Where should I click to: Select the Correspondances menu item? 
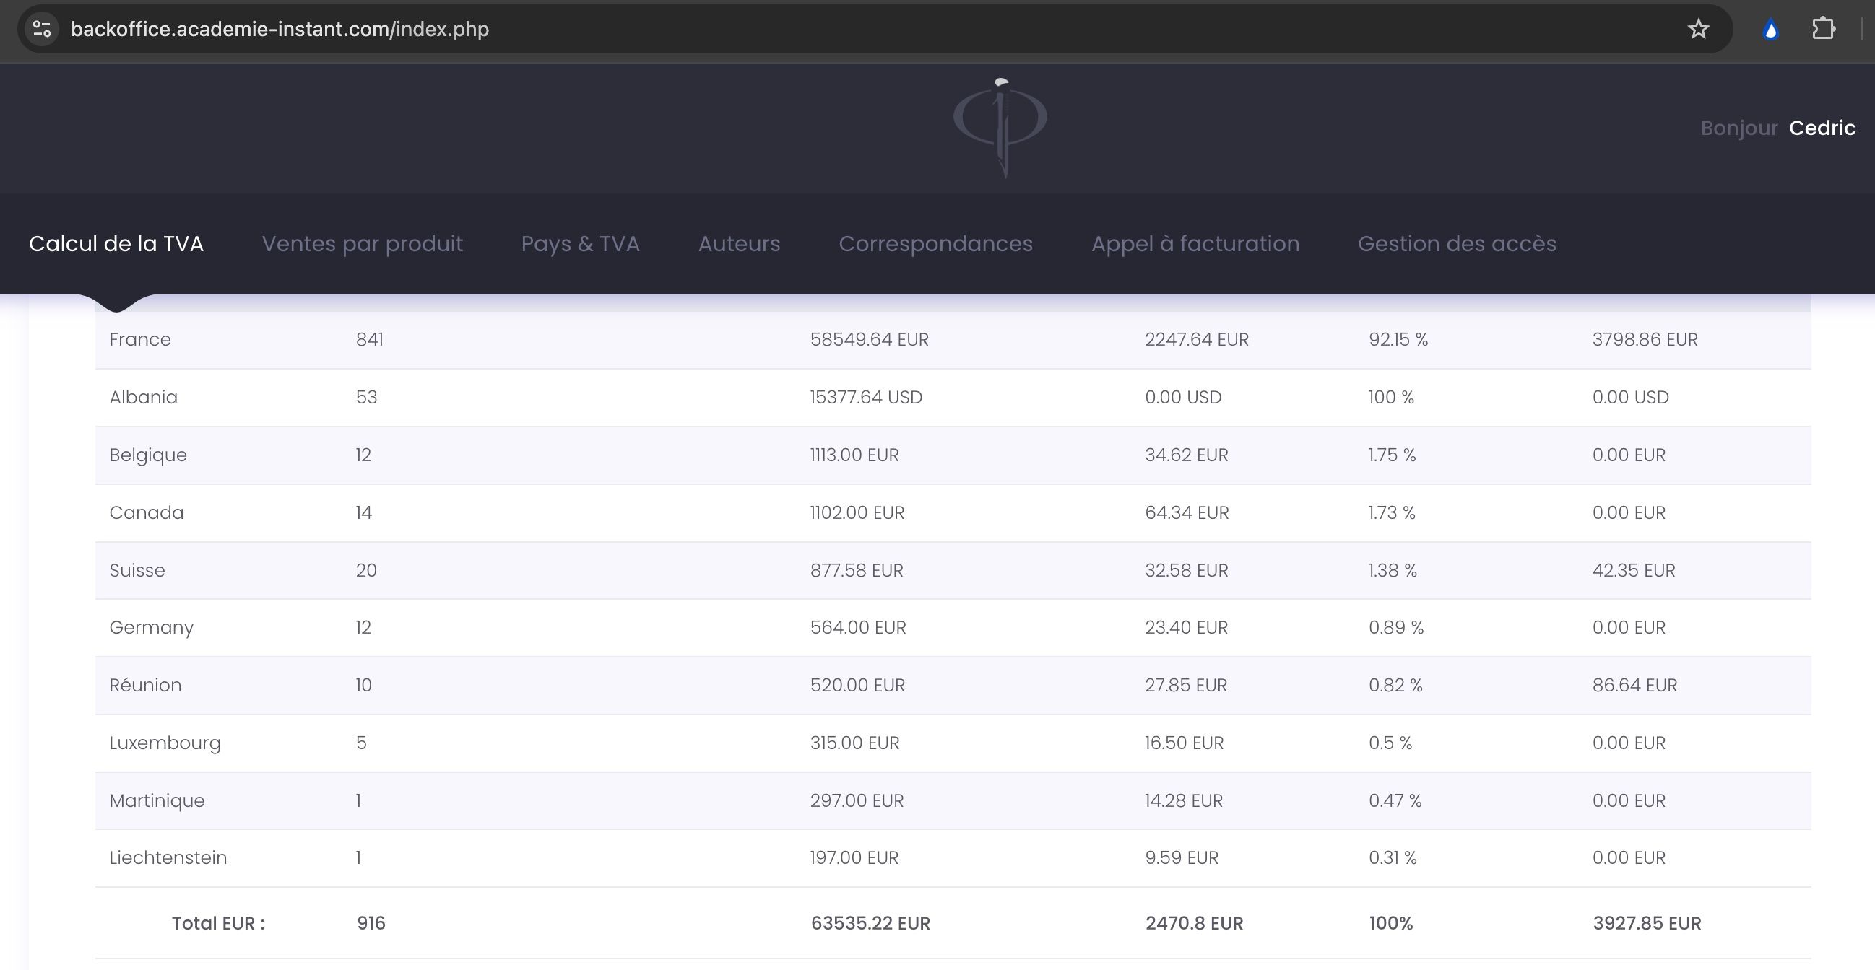click(x=935, y=244)
